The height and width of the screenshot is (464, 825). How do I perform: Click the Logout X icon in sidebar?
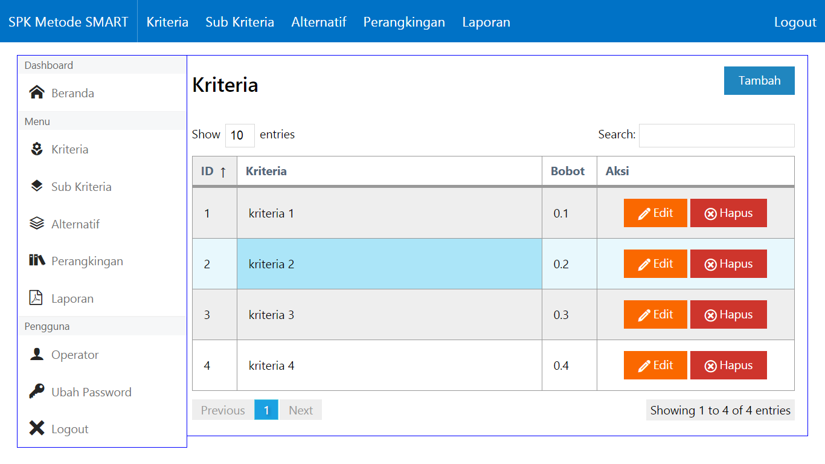point(37,428)
